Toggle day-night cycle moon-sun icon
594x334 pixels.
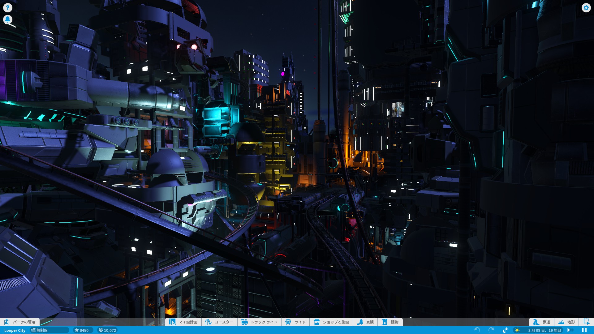tap(505, 330)
